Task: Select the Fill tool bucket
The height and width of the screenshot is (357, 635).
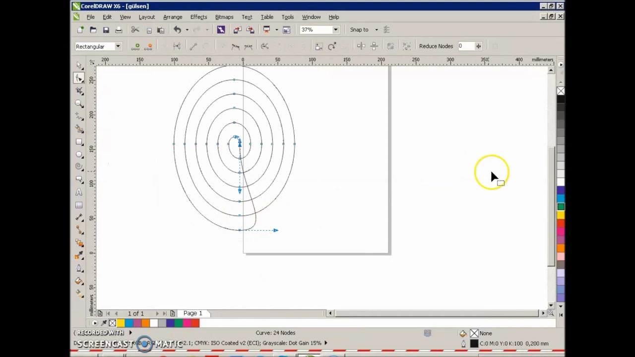Action: click(x=79, y=281)
